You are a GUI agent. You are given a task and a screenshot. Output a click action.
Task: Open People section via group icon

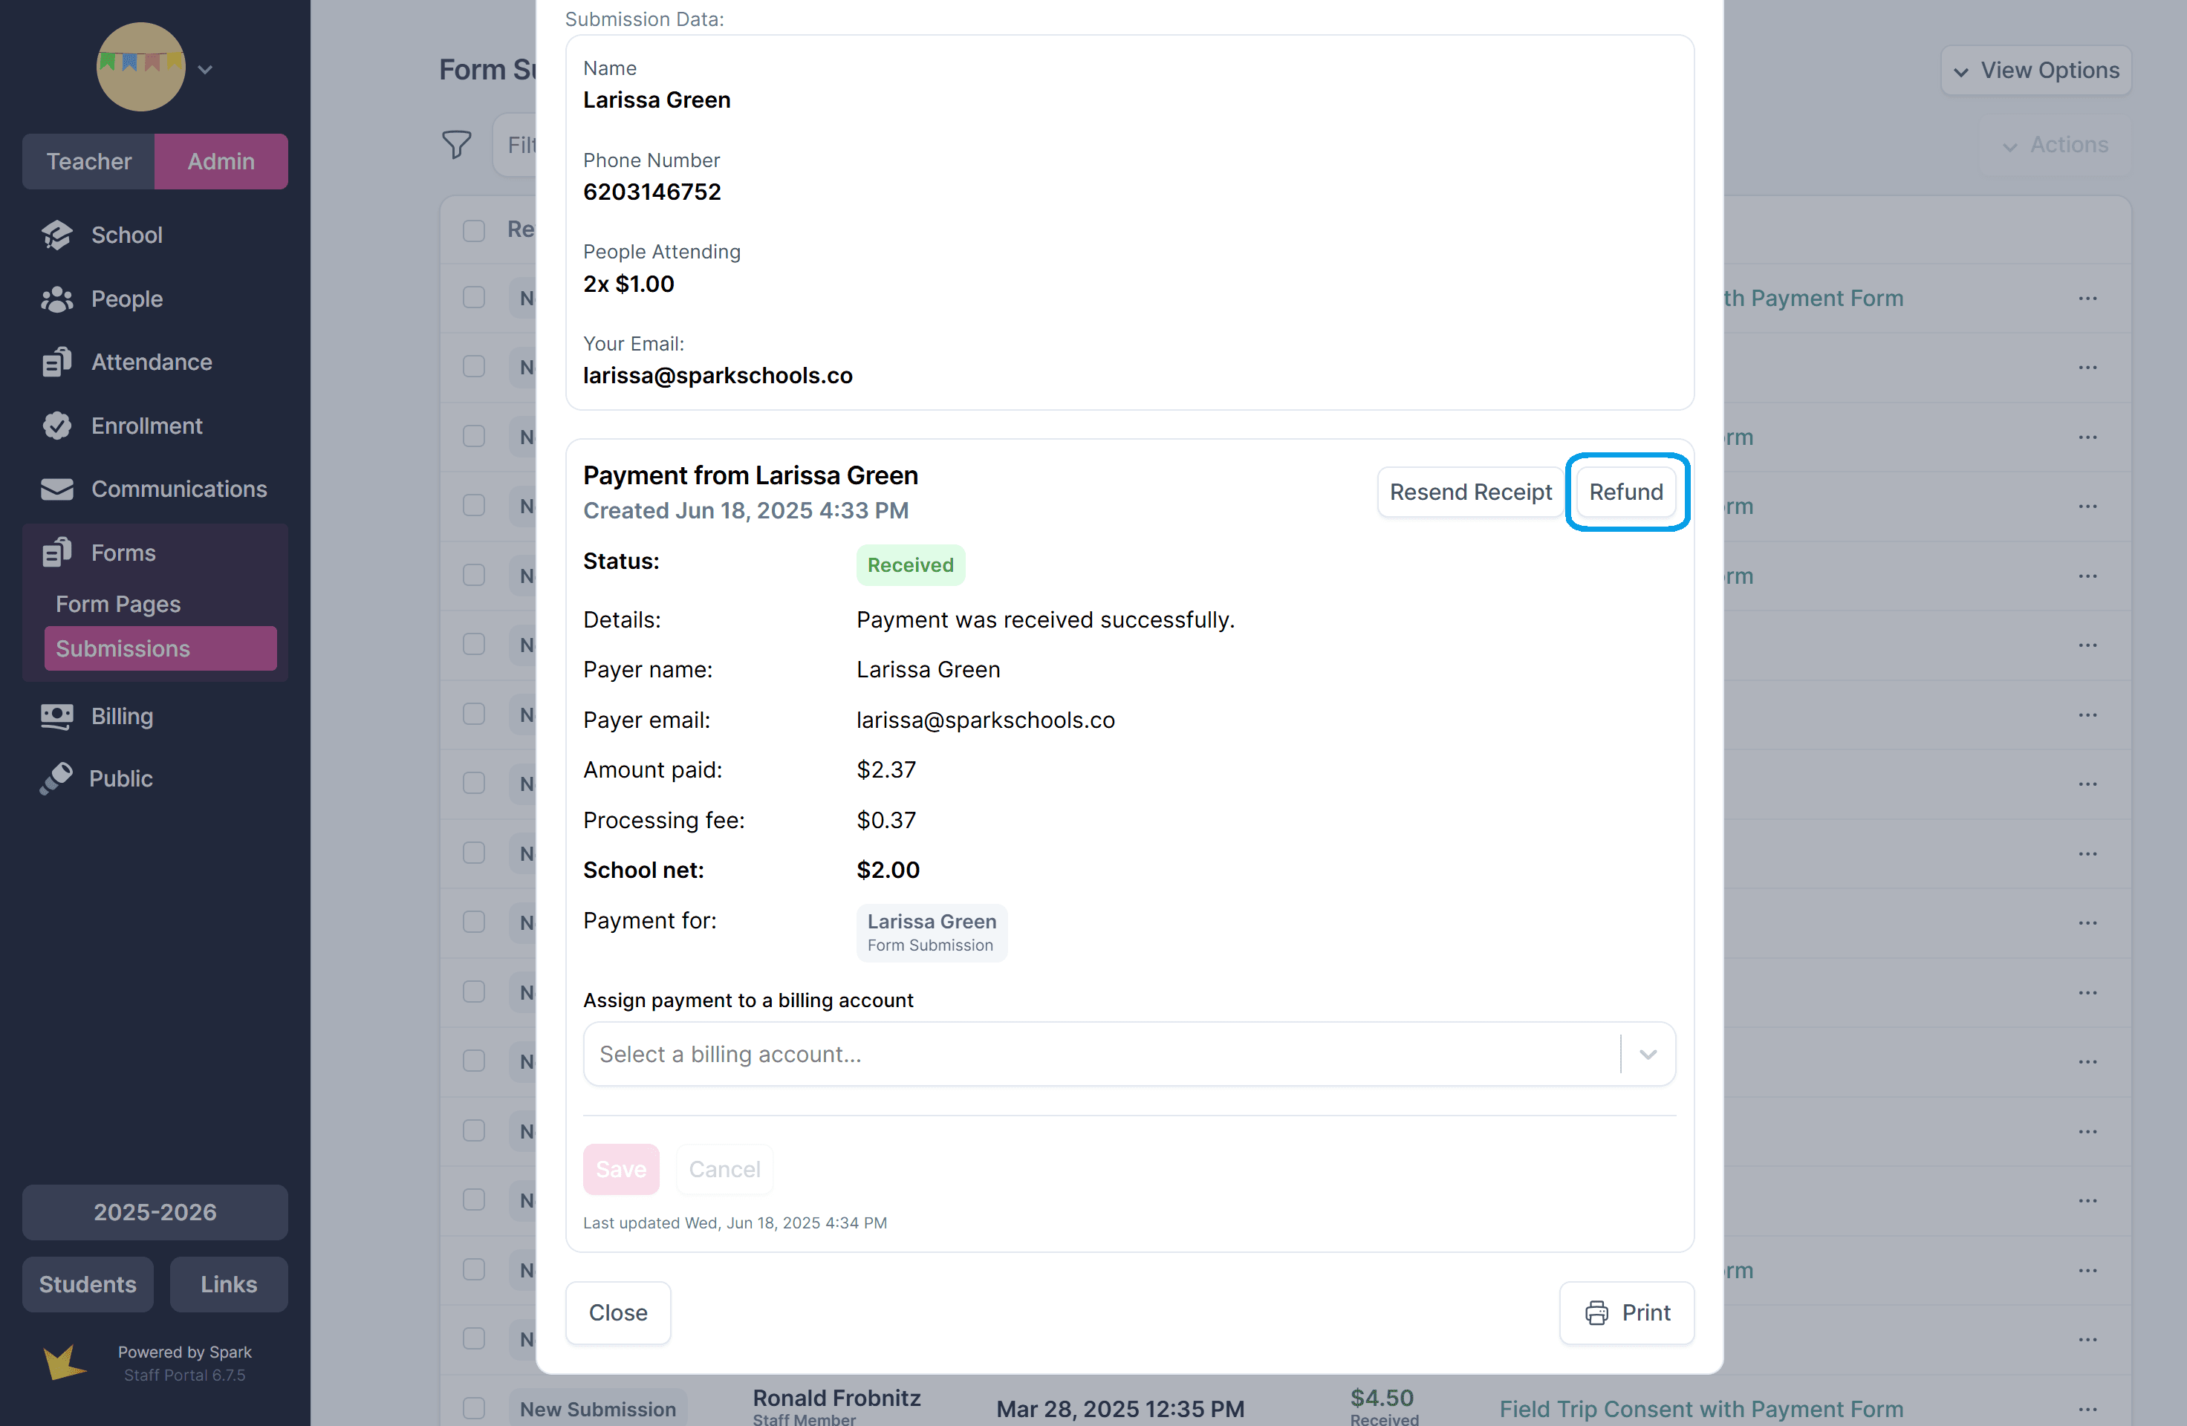pyautogui.click(x=57, y=299)
